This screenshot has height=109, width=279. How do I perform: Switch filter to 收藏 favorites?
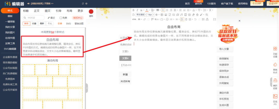[34, 24]
